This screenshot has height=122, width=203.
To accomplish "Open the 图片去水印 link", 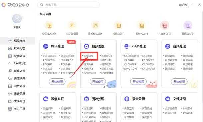I will click(x=90, y=113).
